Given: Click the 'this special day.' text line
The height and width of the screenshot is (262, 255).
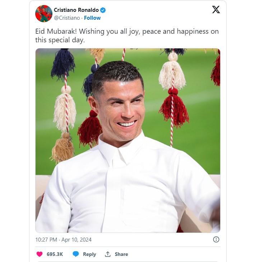Looking at the screenshot, I should point(60,40).
